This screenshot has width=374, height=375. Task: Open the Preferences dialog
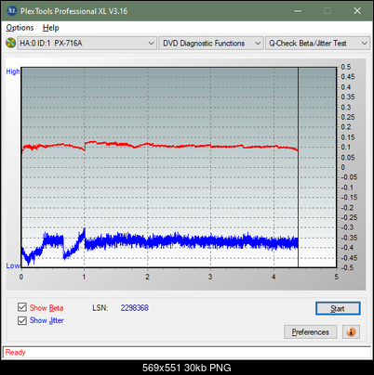tap(311, 332)
